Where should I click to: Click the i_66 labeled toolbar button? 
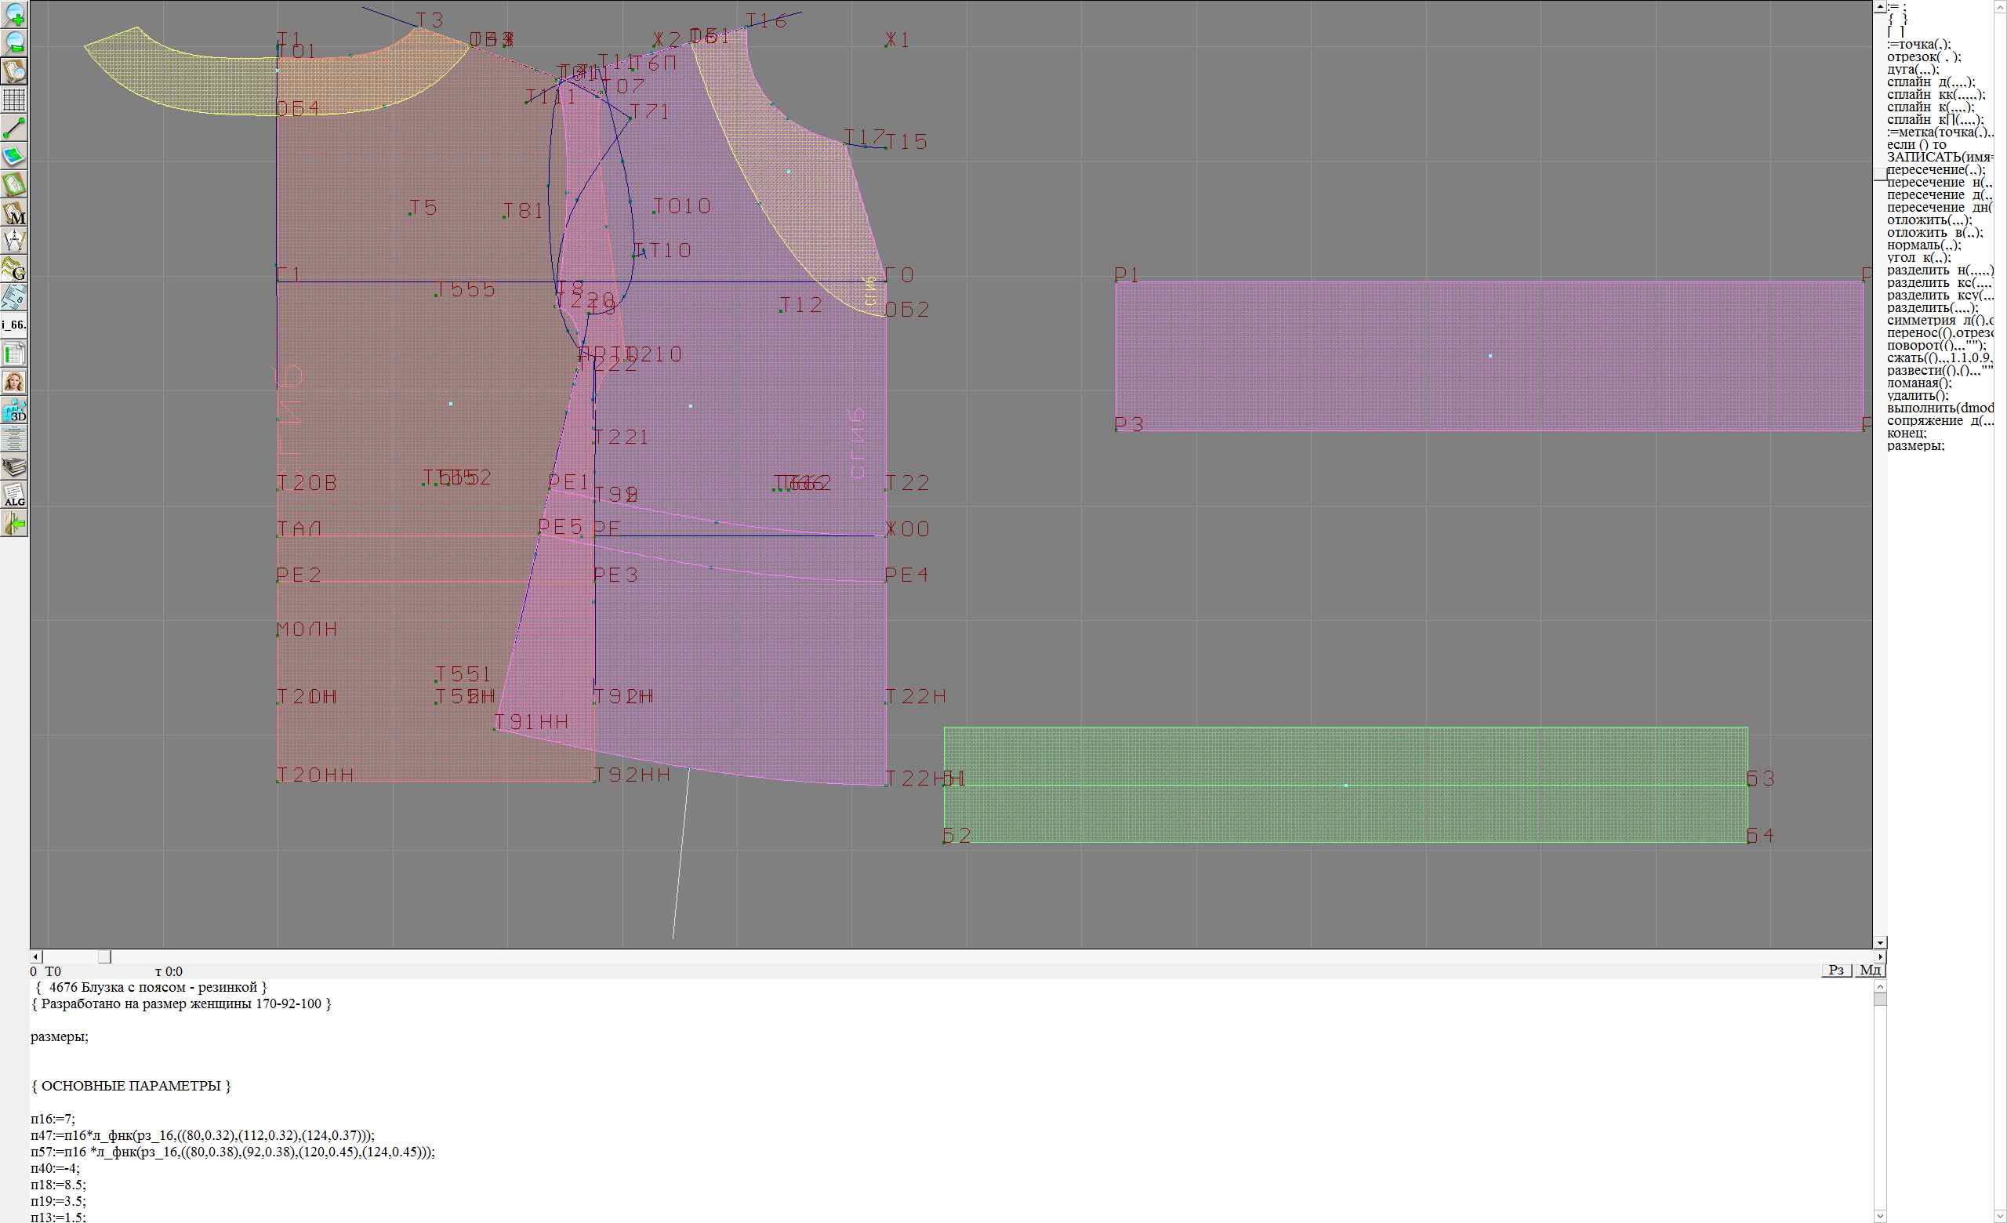point(15,325)
